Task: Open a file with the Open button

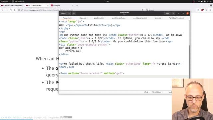Action: pyautogui.click(x=63, y=13)
